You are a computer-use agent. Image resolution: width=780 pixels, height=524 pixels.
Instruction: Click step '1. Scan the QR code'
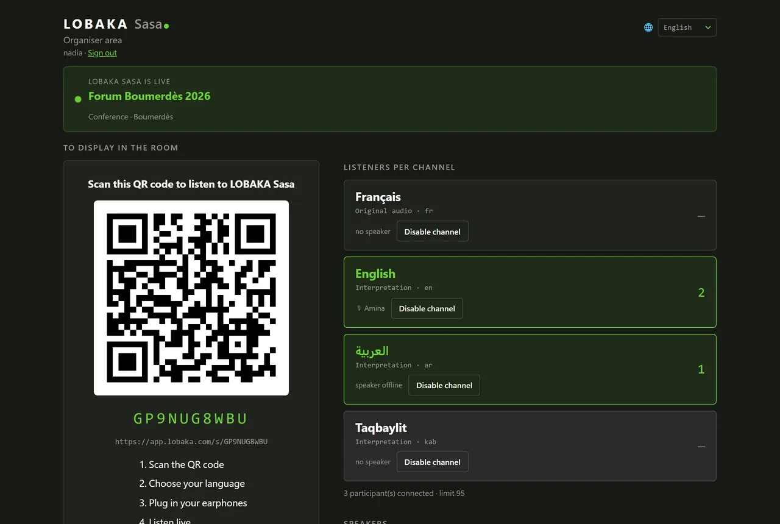(x=182, y=464)
